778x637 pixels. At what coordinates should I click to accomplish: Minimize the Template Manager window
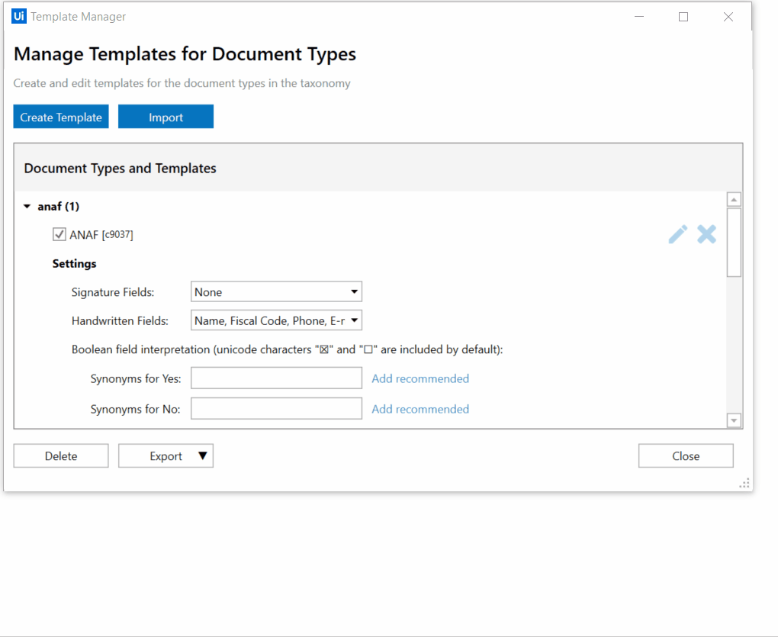[639, 17]
